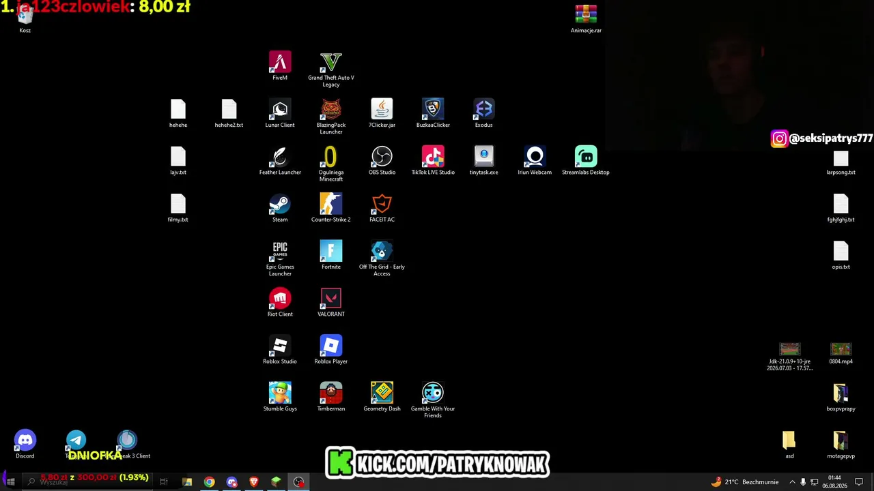Image resolution: width=874 pixels, height=491 pixels.
Task: Select Gamble With Your Friends icon
Action: coord(433,400)
